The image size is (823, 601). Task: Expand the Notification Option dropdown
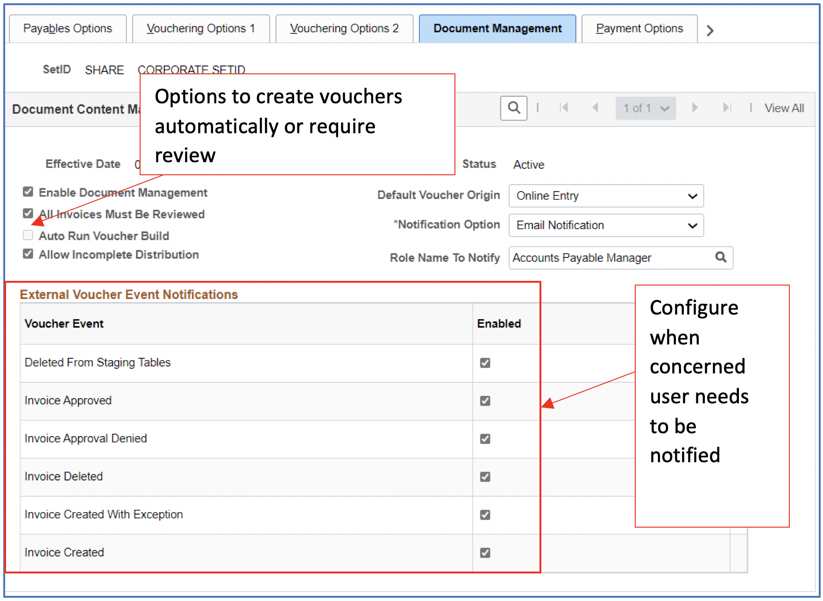pos(606,225)
